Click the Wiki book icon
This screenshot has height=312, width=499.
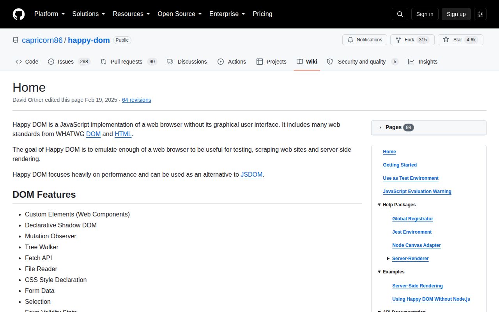tap(300, 62)
